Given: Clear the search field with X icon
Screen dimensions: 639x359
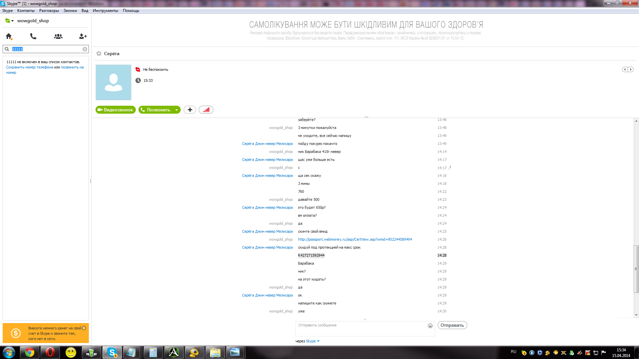Looking at the screenshot, I should click(x=85, y=49).
